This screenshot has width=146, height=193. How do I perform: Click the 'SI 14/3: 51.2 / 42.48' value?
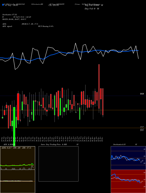22,17
